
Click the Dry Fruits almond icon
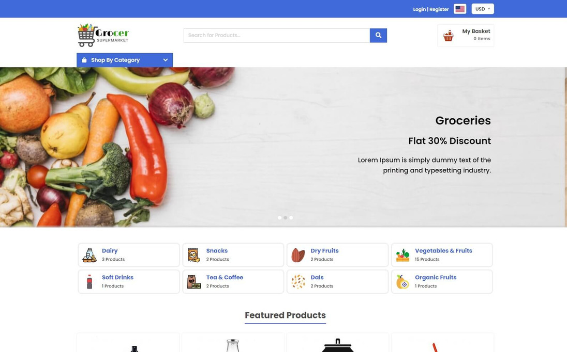point(298,255)
